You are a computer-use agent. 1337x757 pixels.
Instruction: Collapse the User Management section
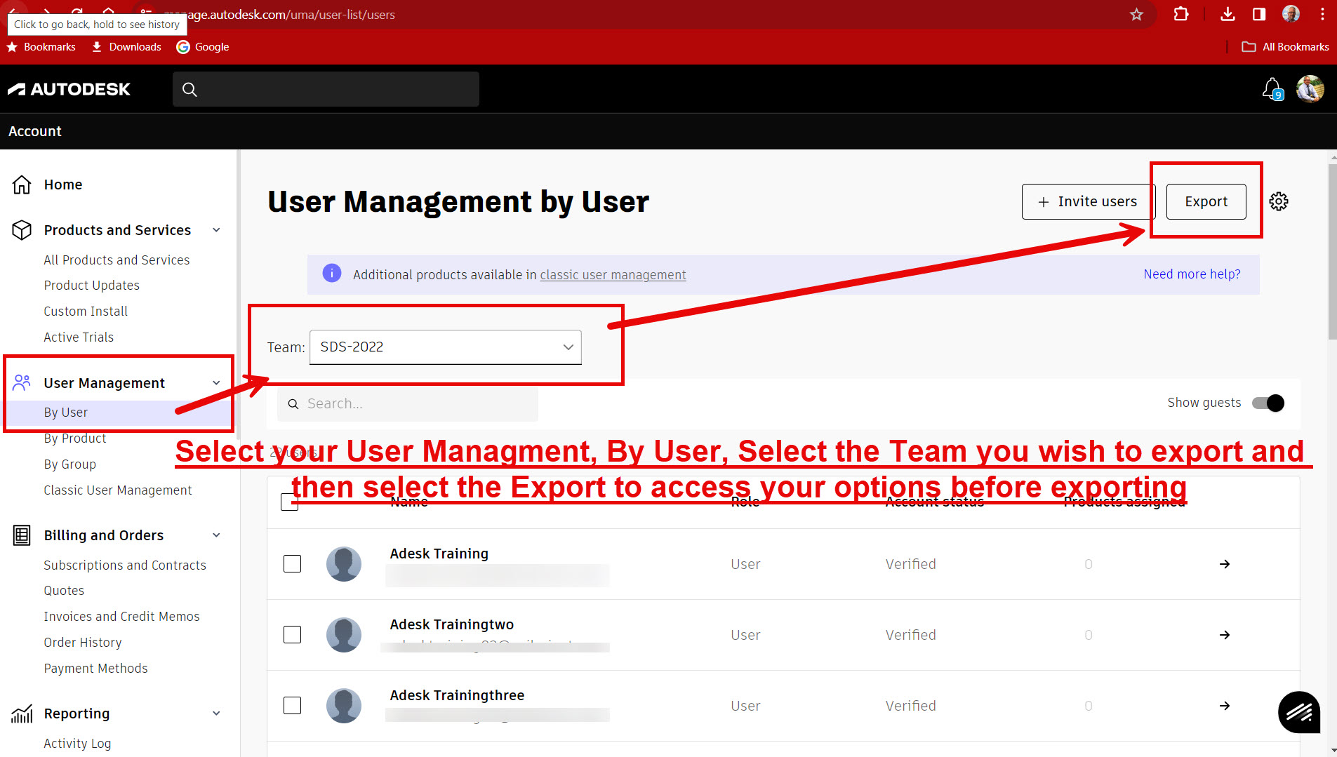coord(217,383)
